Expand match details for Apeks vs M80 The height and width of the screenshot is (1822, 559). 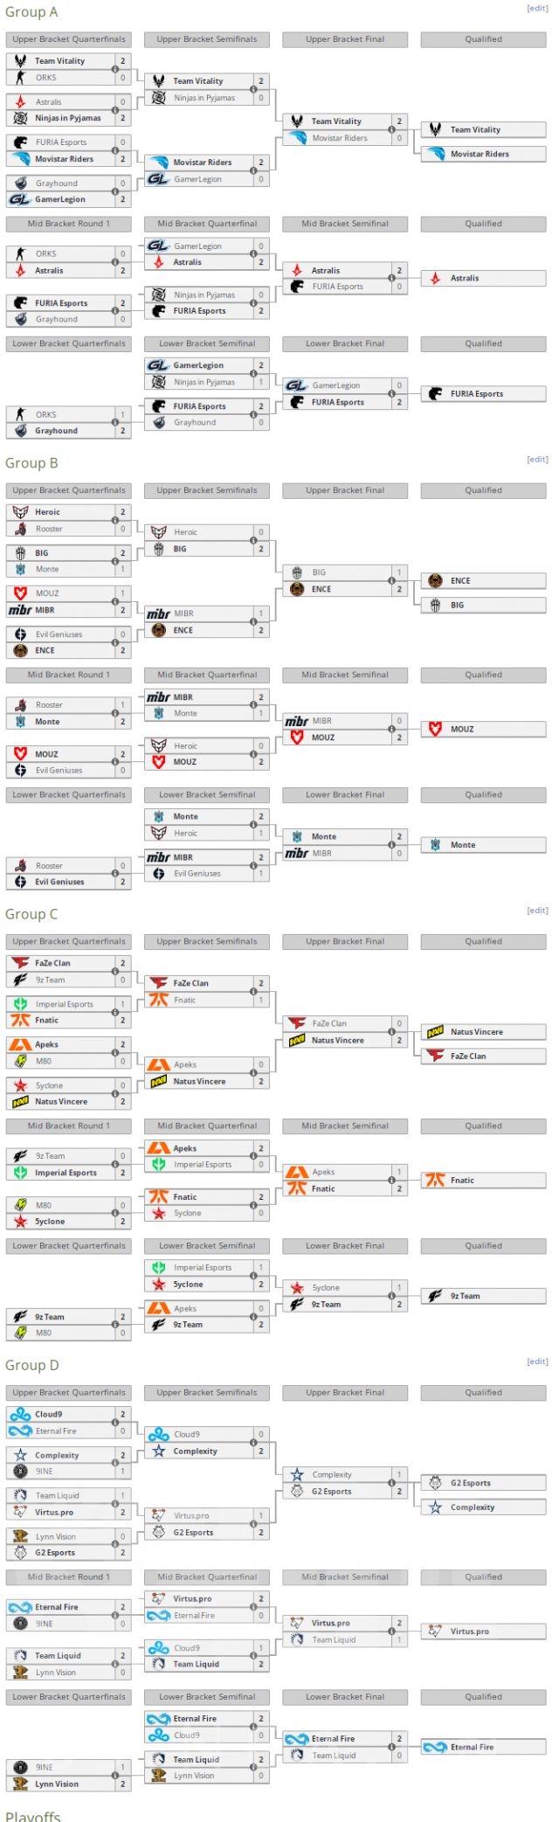click(x=115, y=1053)
